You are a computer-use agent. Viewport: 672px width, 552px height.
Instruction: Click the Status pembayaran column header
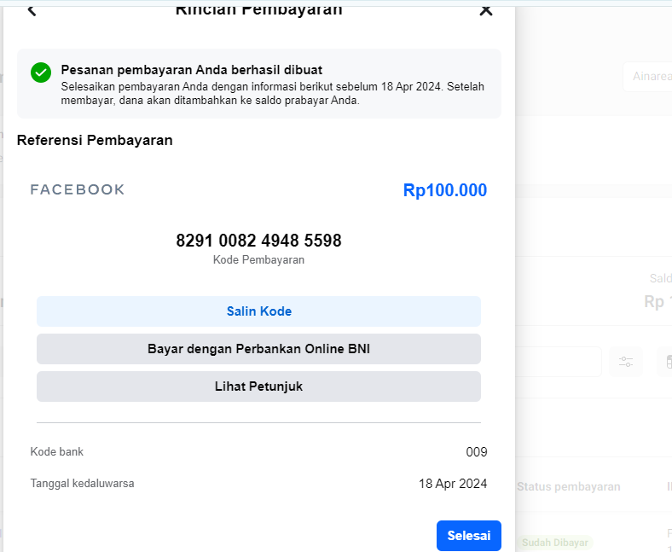[x=568, y=486]
